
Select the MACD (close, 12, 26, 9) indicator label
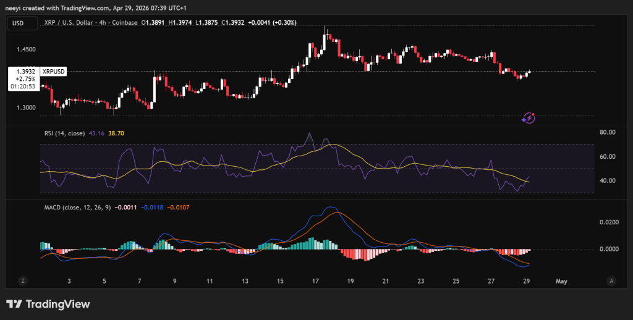[77, 208]
